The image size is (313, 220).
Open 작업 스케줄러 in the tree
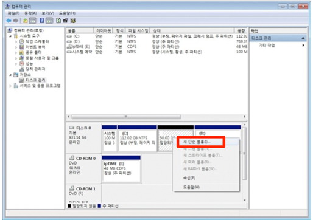[37, 41]
